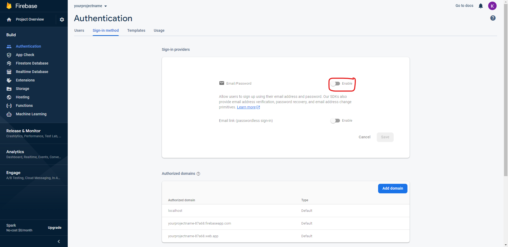Open Machine Learning section
The image size is (508, 247).
click(31, 114)
